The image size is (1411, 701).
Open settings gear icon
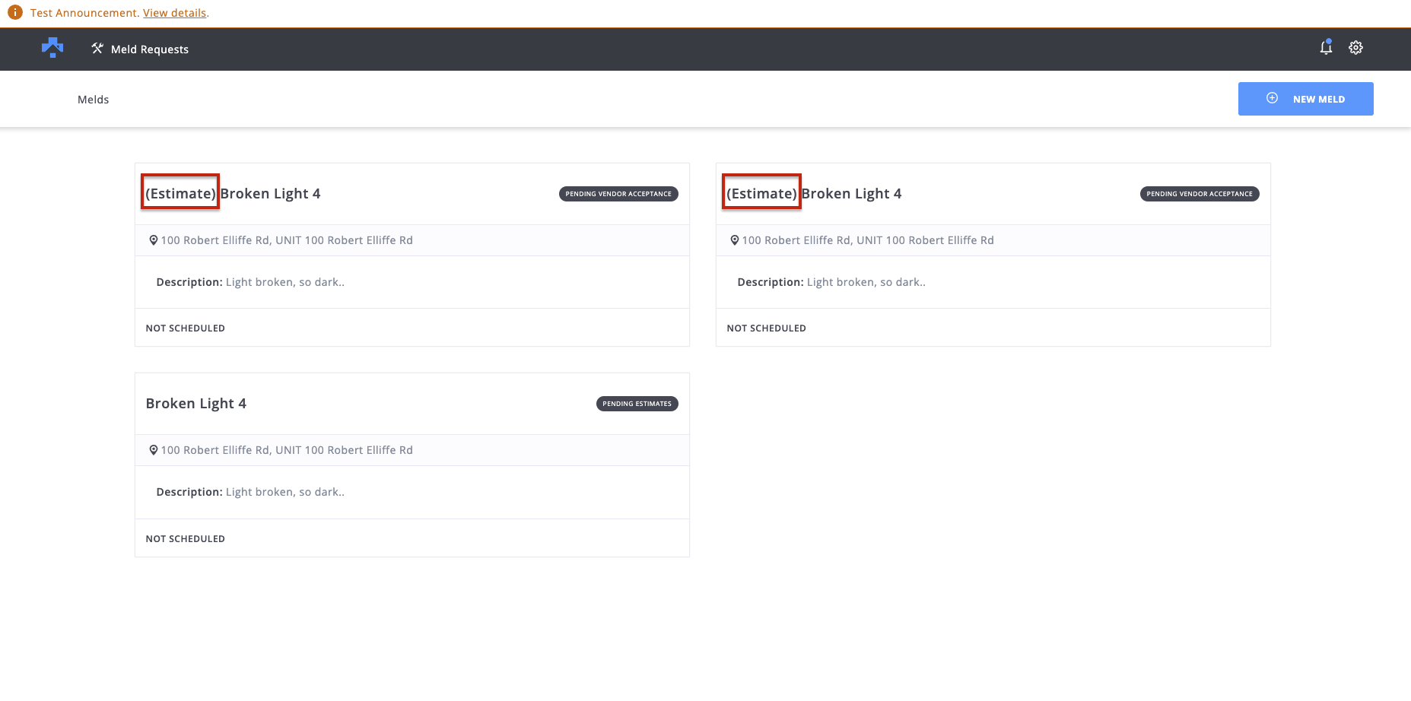click(1355, 47)
